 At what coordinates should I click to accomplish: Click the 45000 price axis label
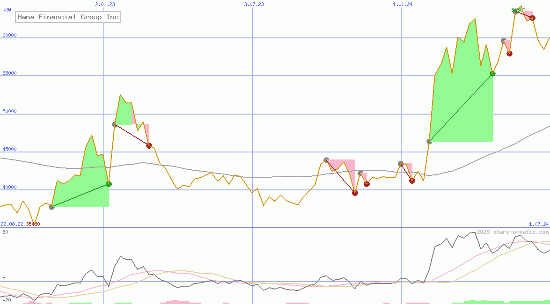point(9,149)
